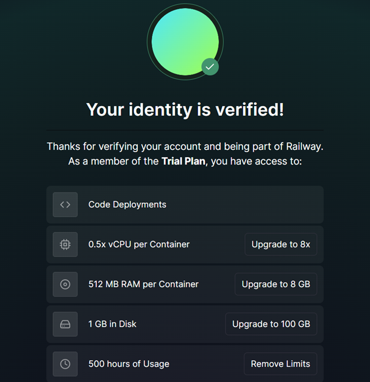The width and height of the screenshot is (370, 382).
Task: Click the Trial Plan bold text
Action: (x=183, y=161)
